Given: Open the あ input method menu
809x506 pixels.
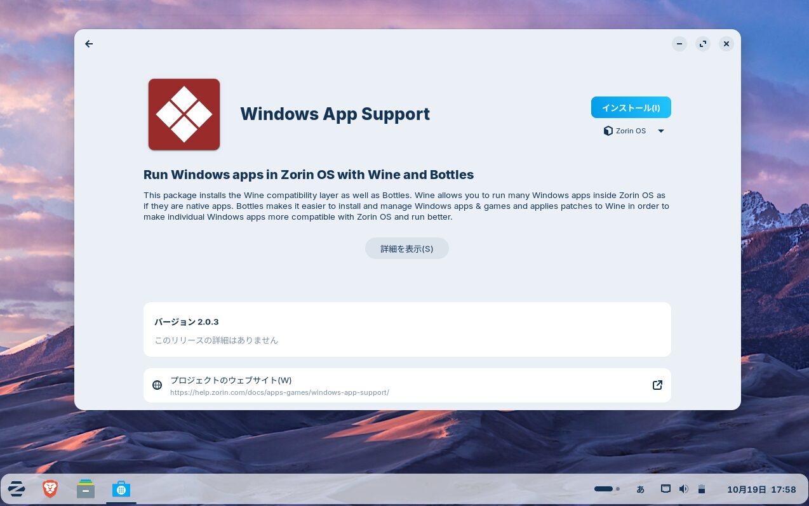Looking at the screenshot, I should 640,489.
